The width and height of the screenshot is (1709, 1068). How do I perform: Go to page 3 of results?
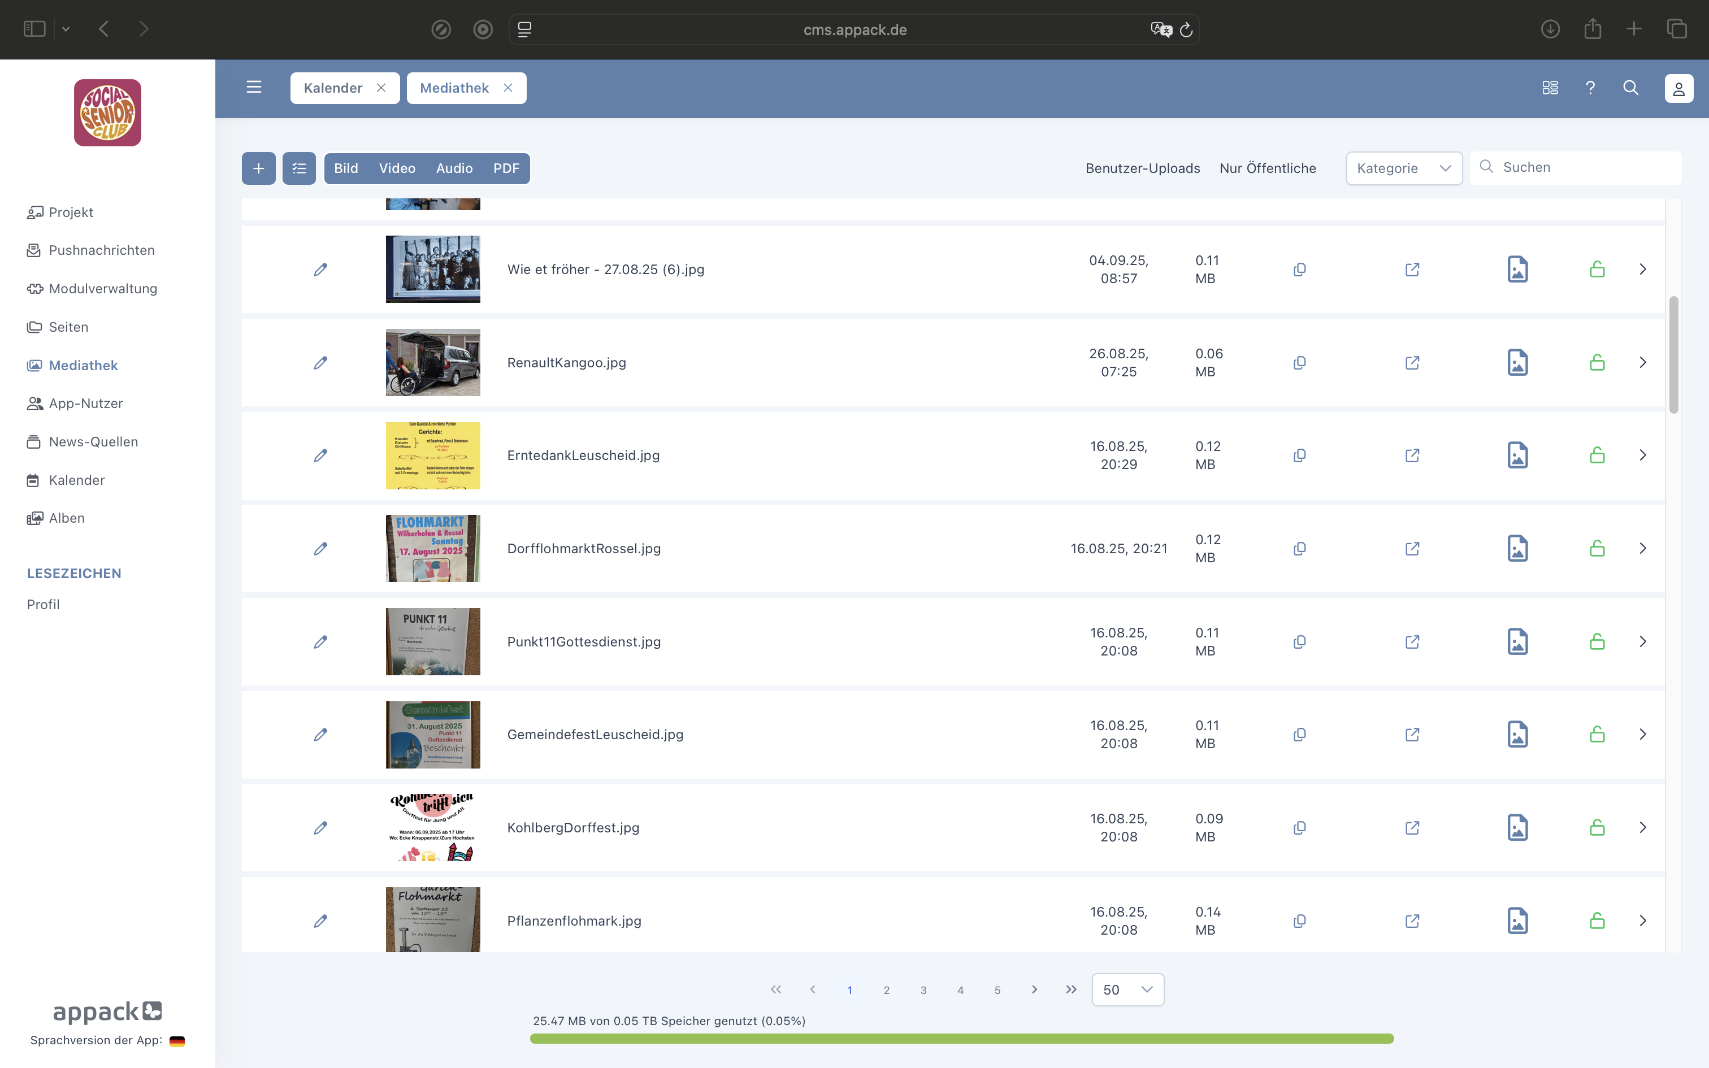coord(923,990)
